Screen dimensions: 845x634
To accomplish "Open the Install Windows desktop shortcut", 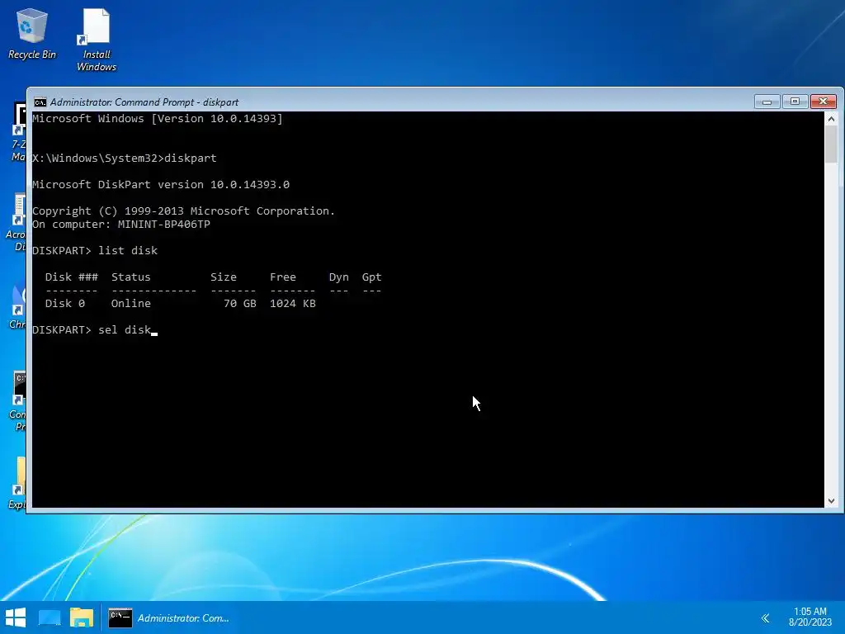I will point(96,40).
